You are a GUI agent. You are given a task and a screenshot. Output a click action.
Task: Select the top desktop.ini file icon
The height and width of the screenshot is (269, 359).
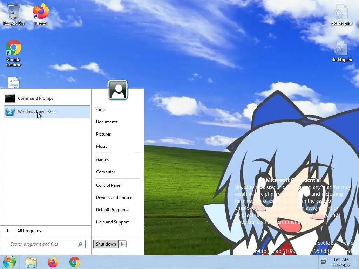341,14
